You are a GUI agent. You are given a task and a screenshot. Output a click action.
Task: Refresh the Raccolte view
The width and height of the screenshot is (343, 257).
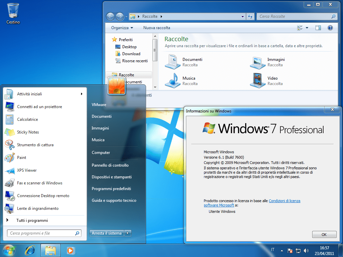click(x=250, y=16)
